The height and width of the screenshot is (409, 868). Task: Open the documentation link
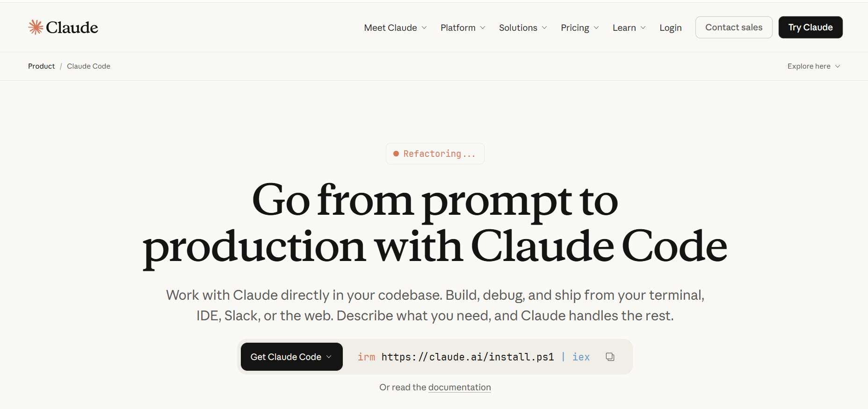(x=459, y=387)
